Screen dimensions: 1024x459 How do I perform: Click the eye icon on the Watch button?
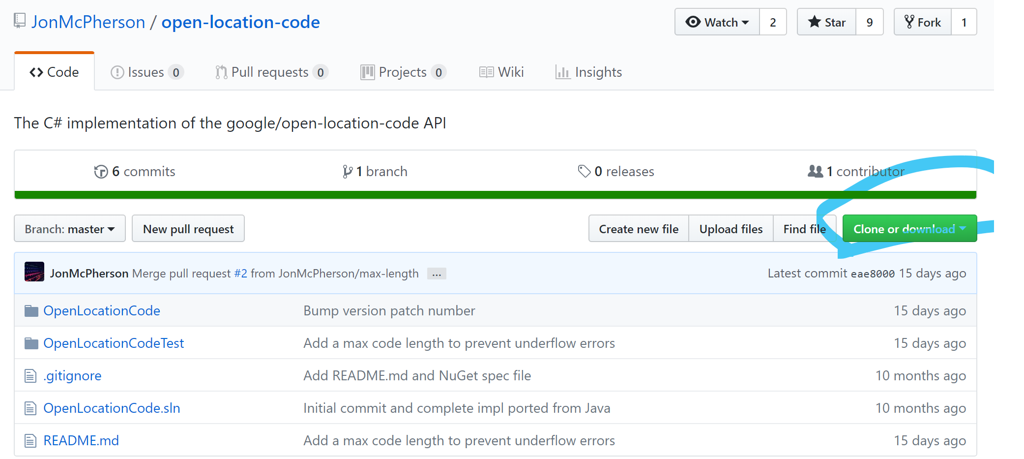tap(694, 22)
